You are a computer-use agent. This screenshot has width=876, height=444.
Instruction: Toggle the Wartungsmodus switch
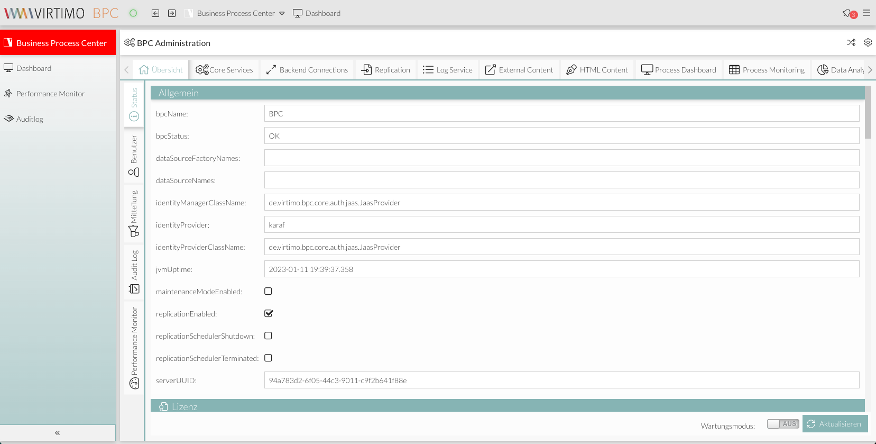[782, 424]
